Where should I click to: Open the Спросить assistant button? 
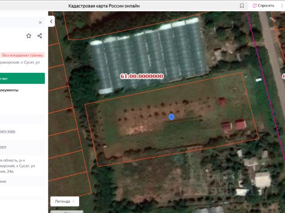[263, 6]
